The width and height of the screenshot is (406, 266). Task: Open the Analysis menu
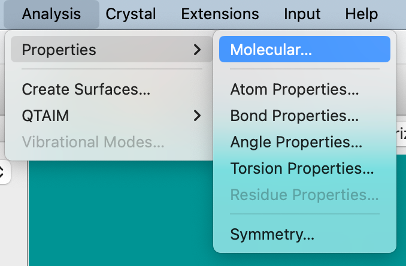51,14
